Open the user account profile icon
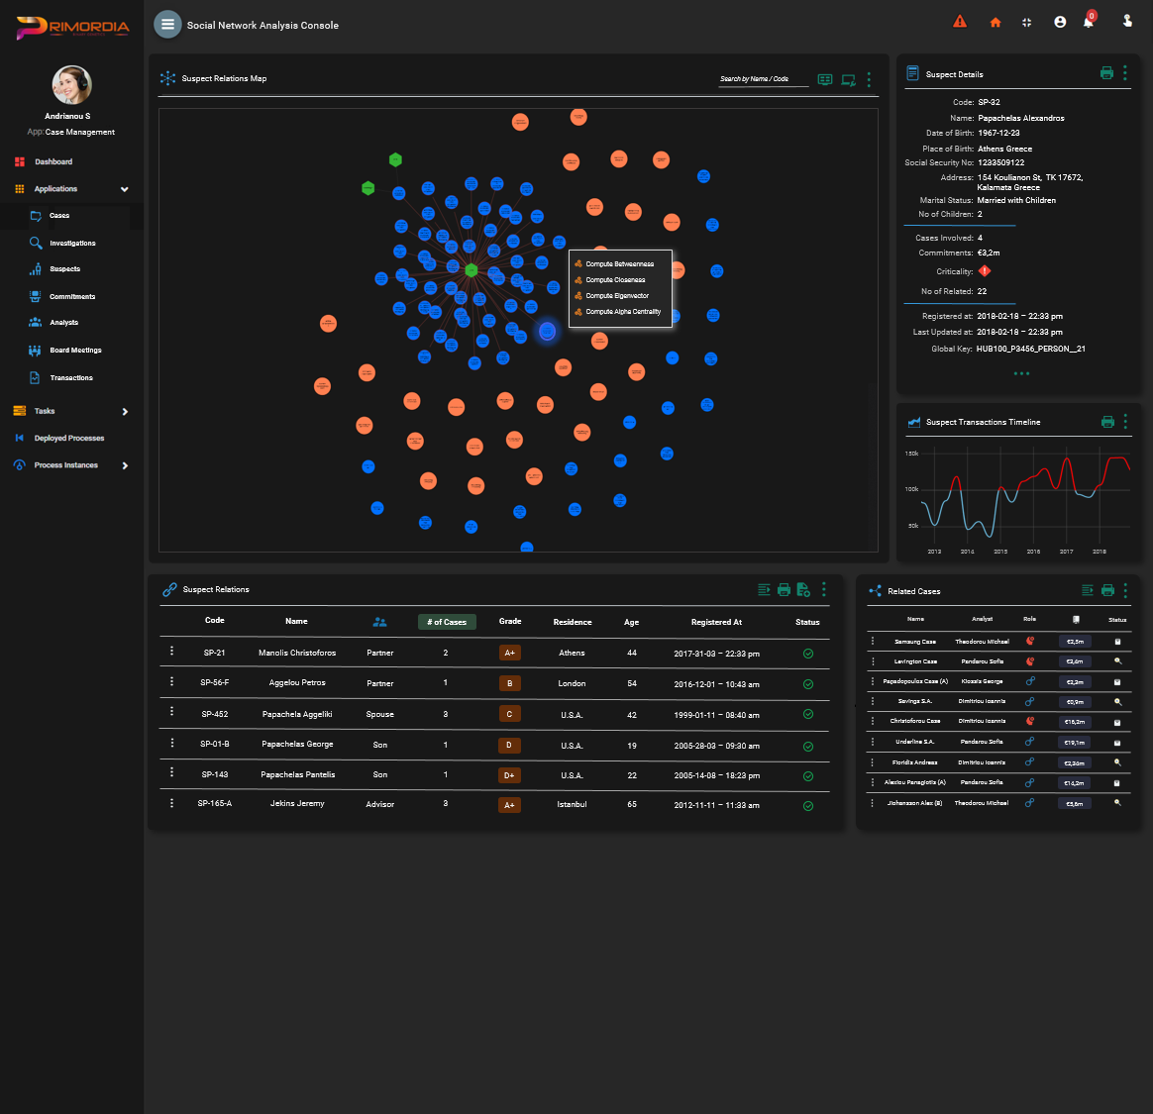 tap(1060, 22)
